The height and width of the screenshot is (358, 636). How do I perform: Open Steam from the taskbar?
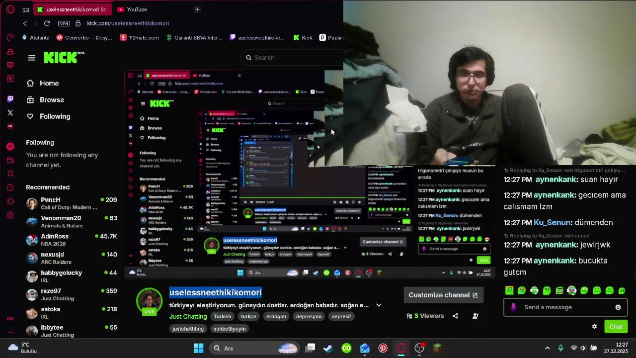328,348
